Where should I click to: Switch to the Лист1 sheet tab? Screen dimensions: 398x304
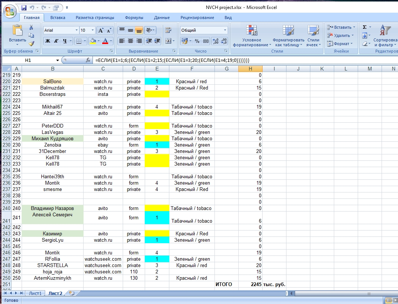[36, 293]
